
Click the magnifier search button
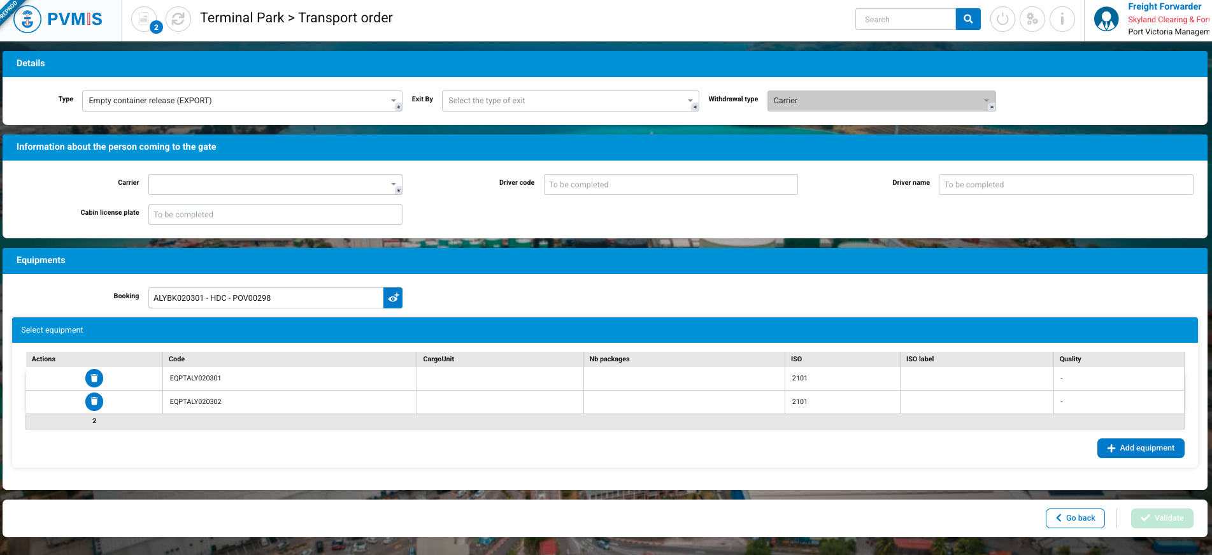point(967,19)
